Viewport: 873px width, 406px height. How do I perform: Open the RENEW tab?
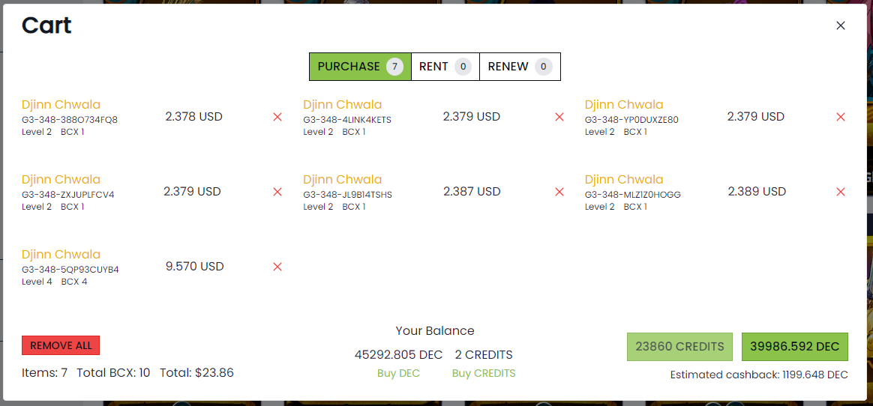point(520,67)
